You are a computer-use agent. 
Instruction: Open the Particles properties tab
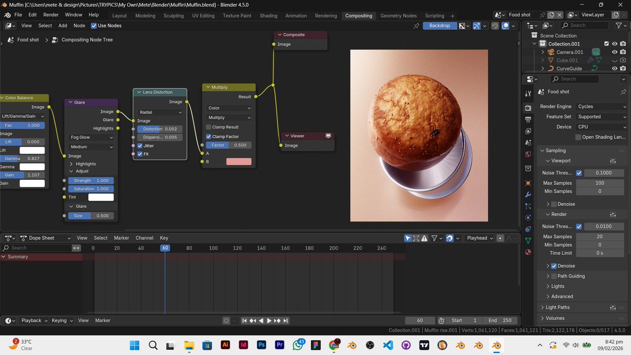(x=528, y=206)
